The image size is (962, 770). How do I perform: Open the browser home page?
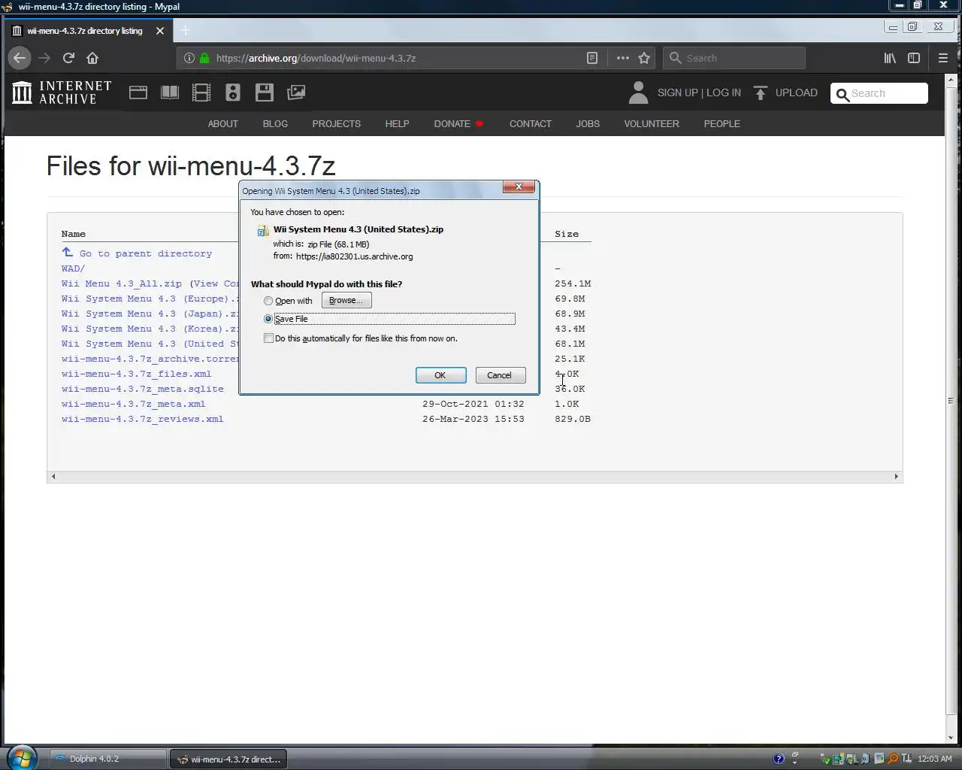92,58
